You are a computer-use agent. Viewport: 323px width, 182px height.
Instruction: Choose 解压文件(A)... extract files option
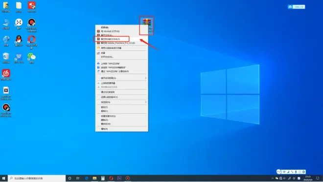(x=121, y=35)
